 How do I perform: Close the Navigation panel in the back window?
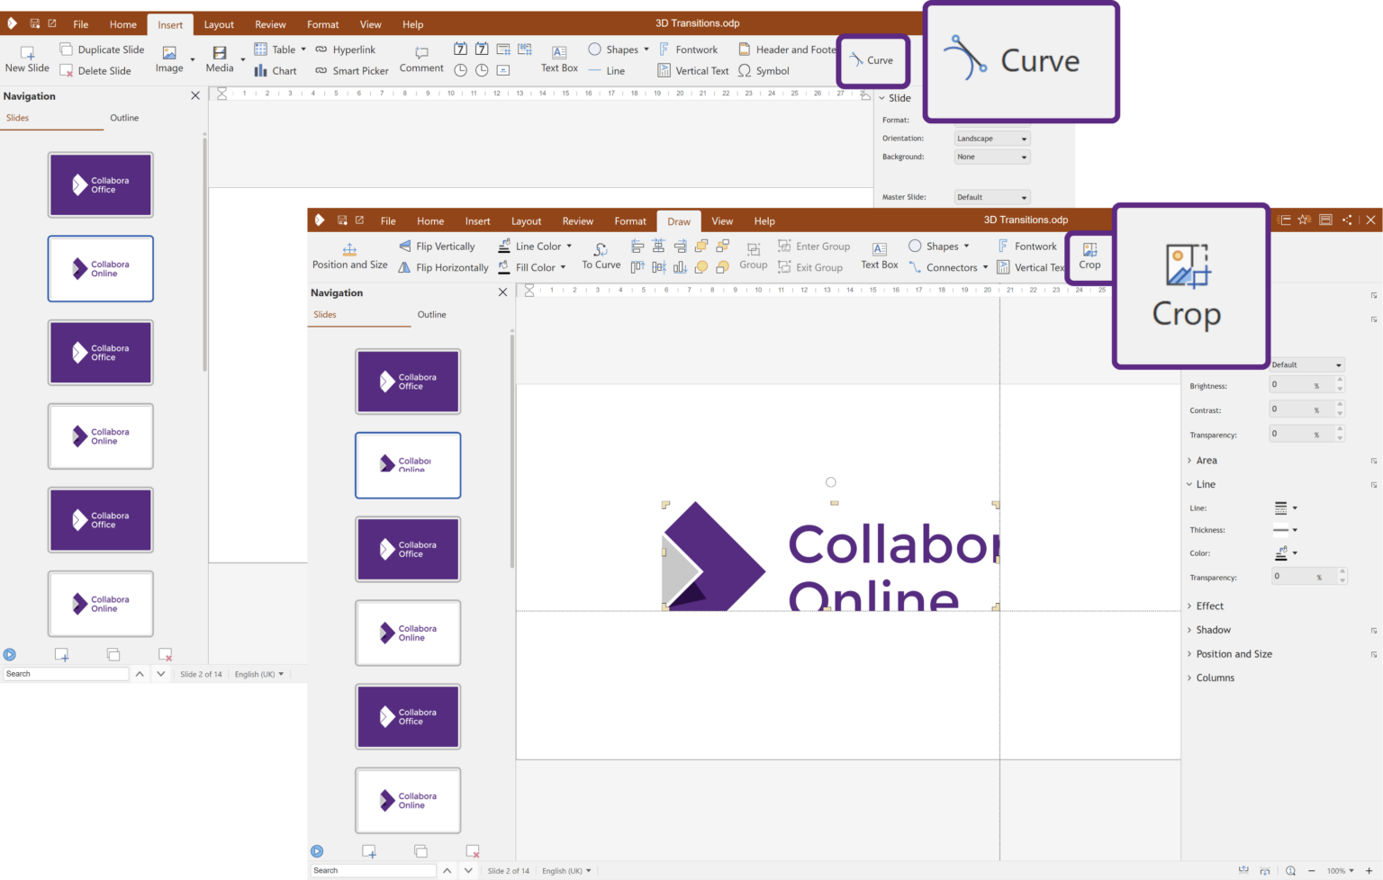click(x=195, y=95)
